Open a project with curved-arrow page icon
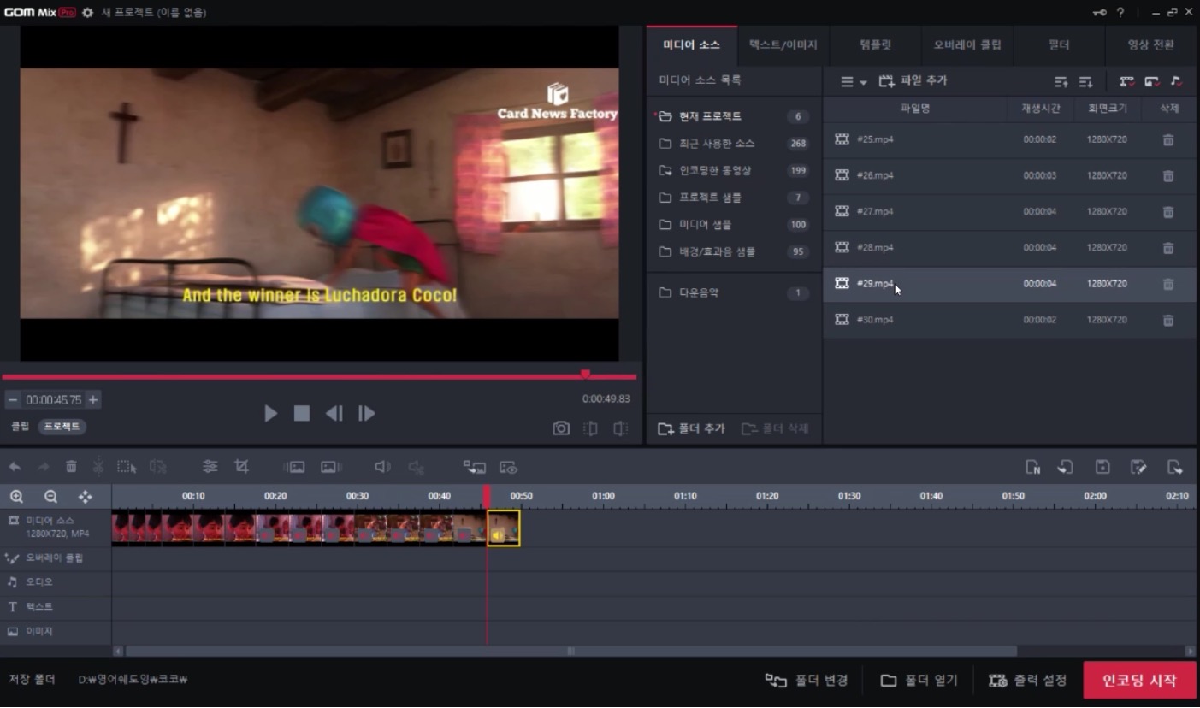Viewport: 1200px width, 708px height. pyautogui.click(x=1066, y=467)
